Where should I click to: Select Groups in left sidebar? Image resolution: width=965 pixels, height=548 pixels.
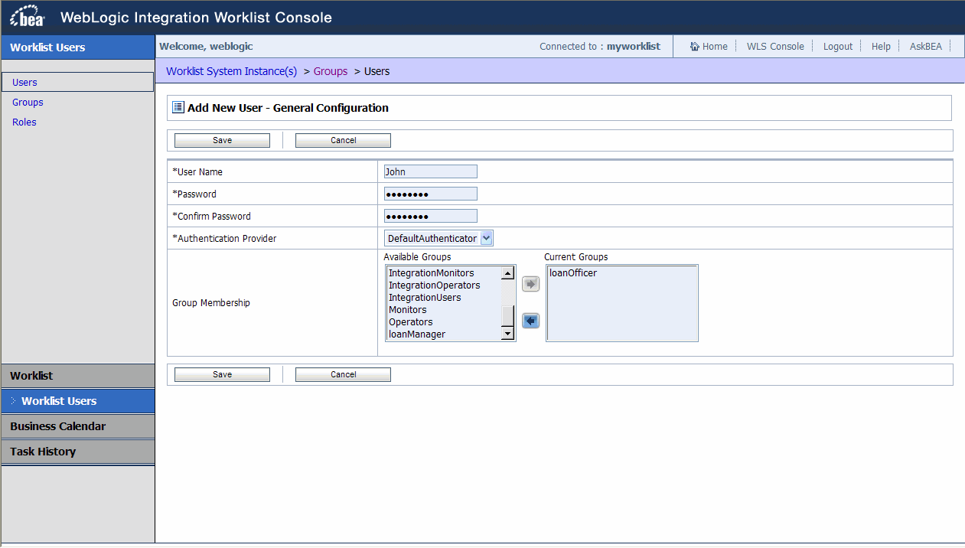(x=28, y=102)
